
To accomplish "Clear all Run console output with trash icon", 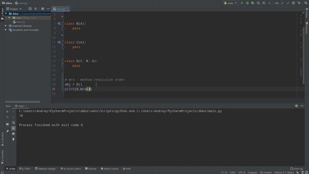I will point(14,139).
